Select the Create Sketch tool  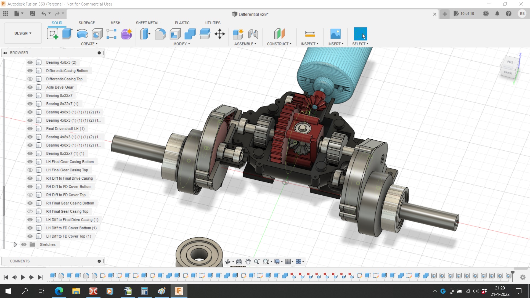(x=52, y=34)
